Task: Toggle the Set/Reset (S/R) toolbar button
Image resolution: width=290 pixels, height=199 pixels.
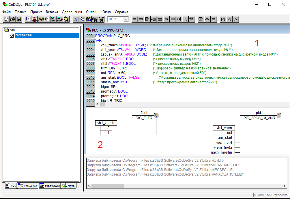Action: [x=186, y=19]
